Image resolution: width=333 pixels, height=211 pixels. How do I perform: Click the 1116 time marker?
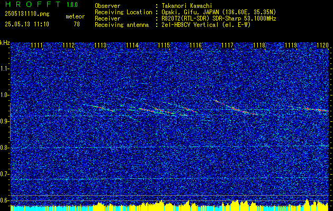[x=195, y=45]
